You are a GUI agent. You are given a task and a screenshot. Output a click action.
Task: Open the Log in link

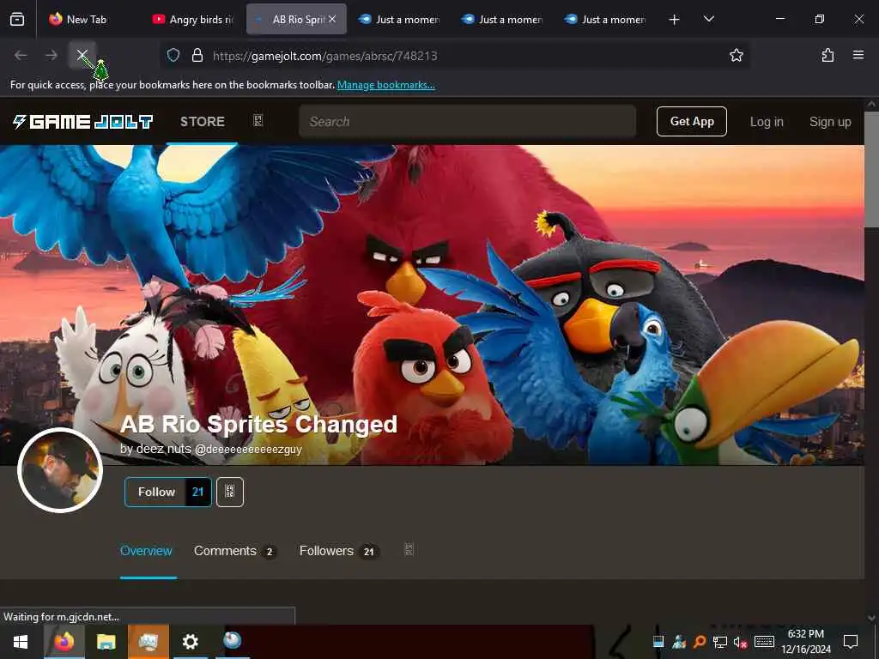(767, 122)
